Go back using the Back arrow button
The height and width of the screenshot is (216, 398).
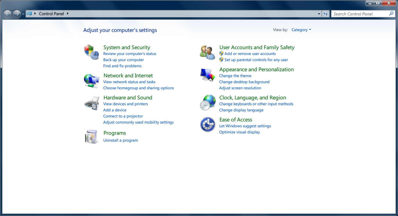coord(7,14)
